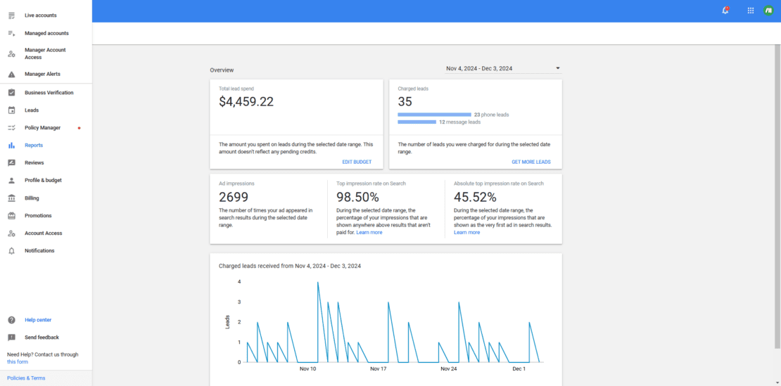781x386 pixels.
Task: Click the account avatar in top bar
Action: (x=768, y=11)
